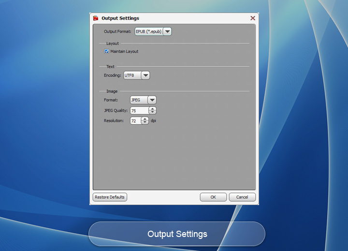Click the dialog's title bar text
The image size is (348, 251).
click(120, 18)
